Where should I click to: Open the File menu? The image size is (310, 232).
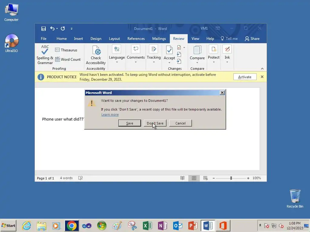[44, 39]
